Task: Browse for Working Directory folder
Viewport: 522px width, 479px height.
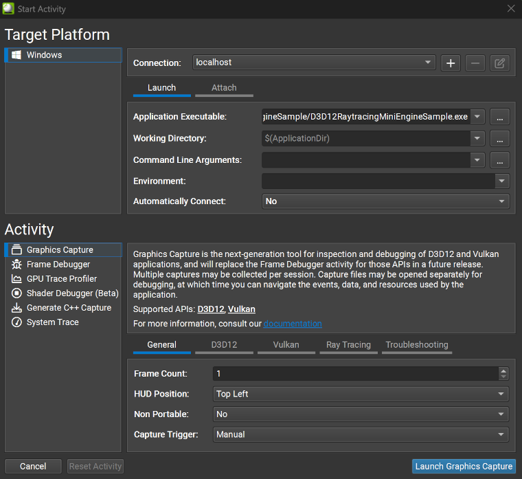Action: coord(499,138)
